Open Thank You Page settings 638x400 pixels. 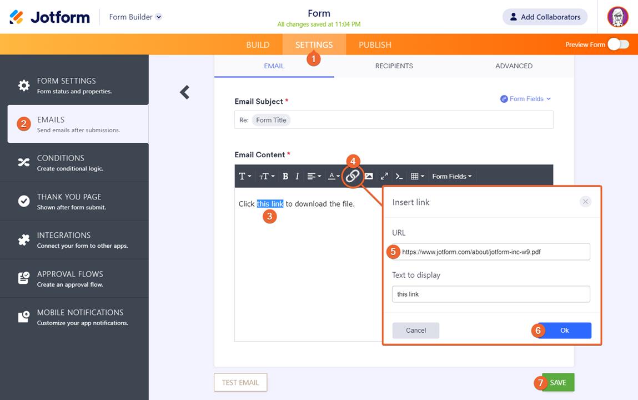(x=74, y=201)
